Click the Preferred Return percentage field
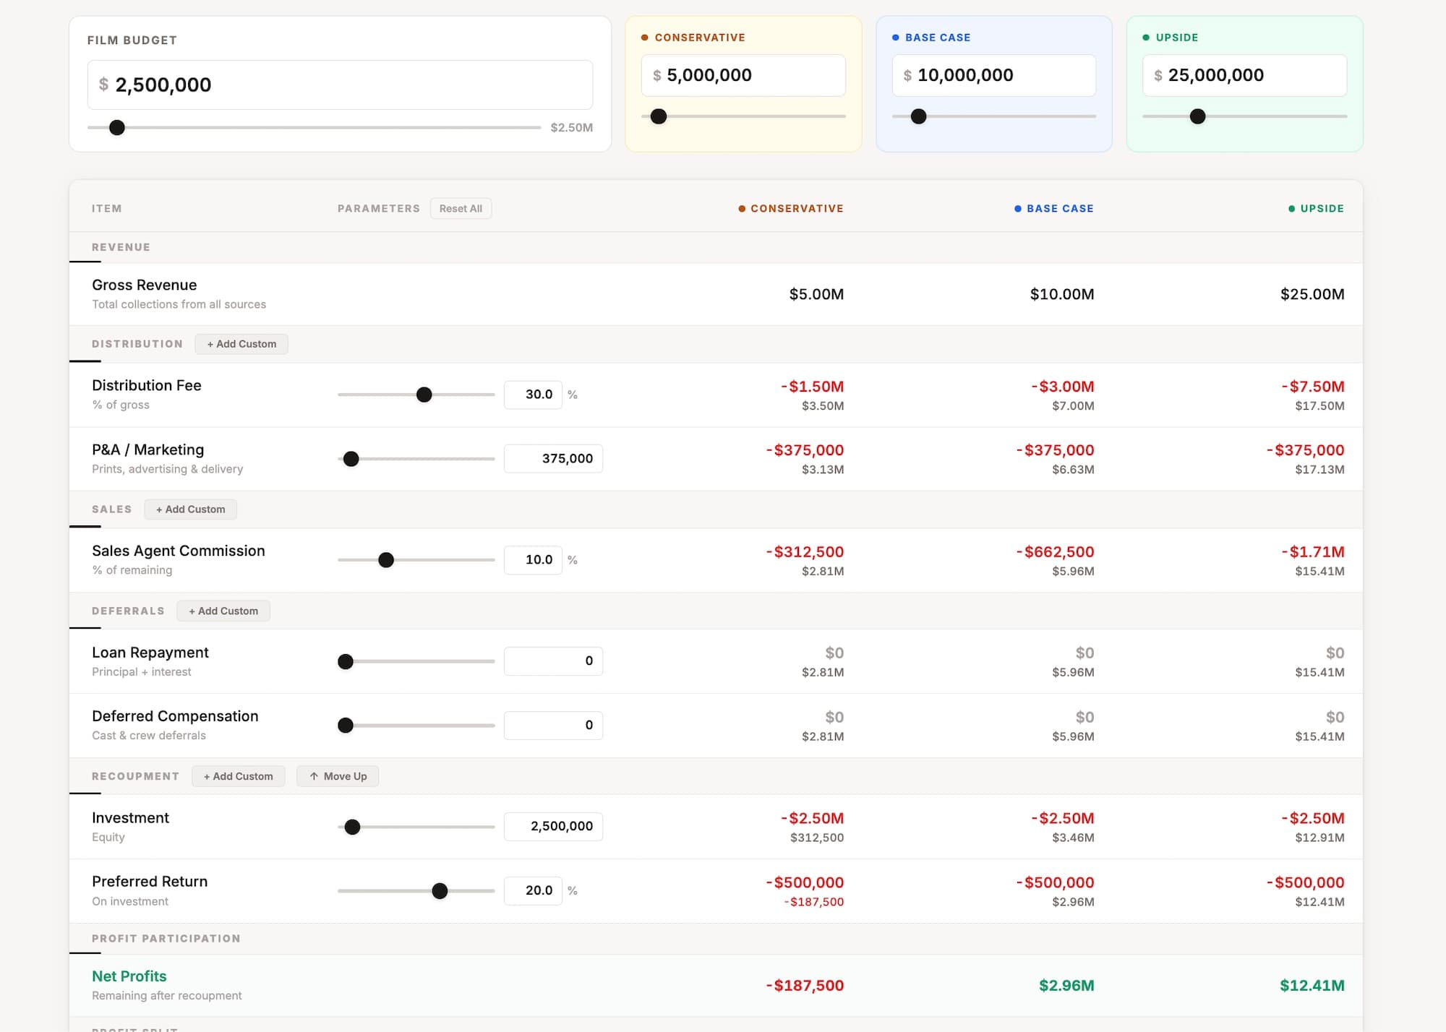This screenshot has height=1032, width=1446. 533,890
